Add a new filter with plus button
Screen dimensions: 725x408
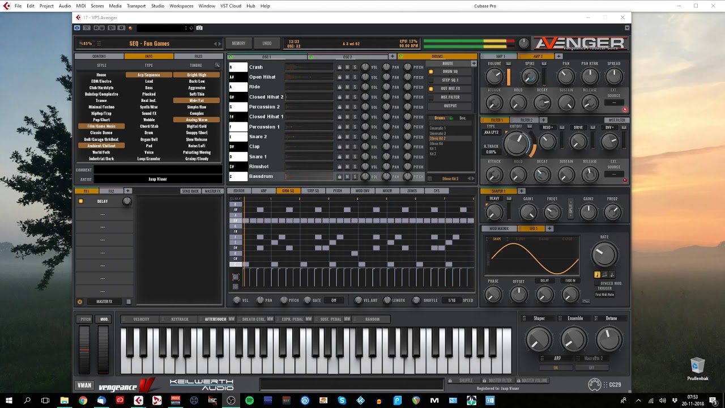tap(543, 120)
